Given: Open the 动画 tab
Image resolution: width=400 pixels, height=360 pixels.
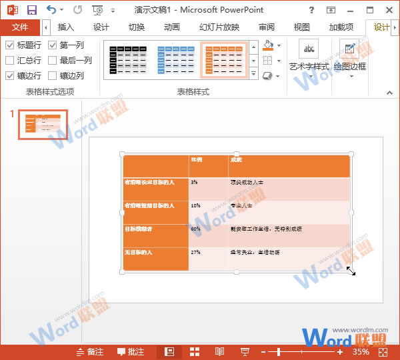Looking at the screenshot, I should point(172,27).
